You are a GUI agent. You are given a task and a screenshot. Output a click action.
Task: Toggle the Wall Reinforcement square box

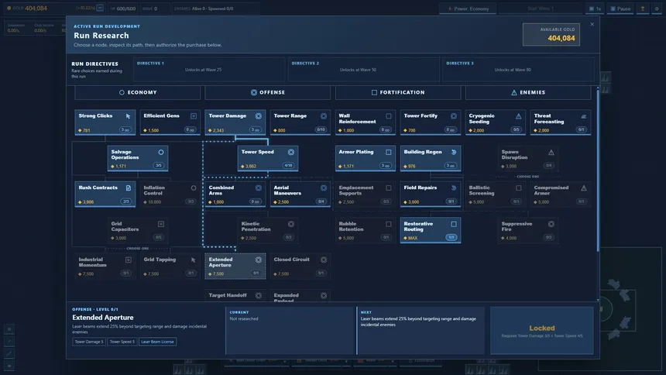388,116
